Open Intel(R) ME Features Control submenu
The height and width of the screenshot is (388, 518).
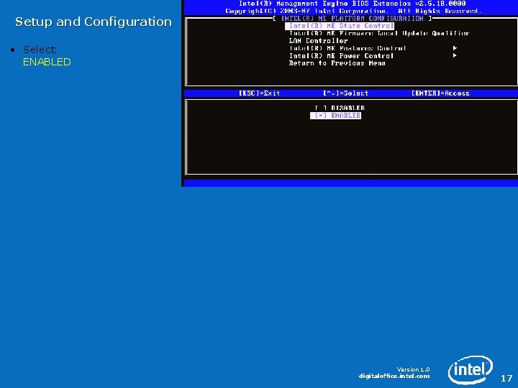click(x=347, y=48)
